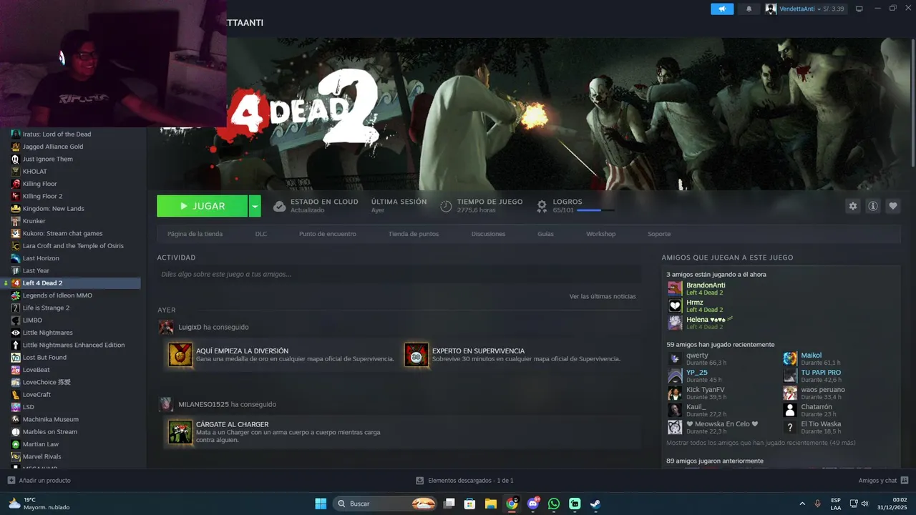916x515 pixels.
Task: Show all recently played friends link
Action: pos(761,443)
